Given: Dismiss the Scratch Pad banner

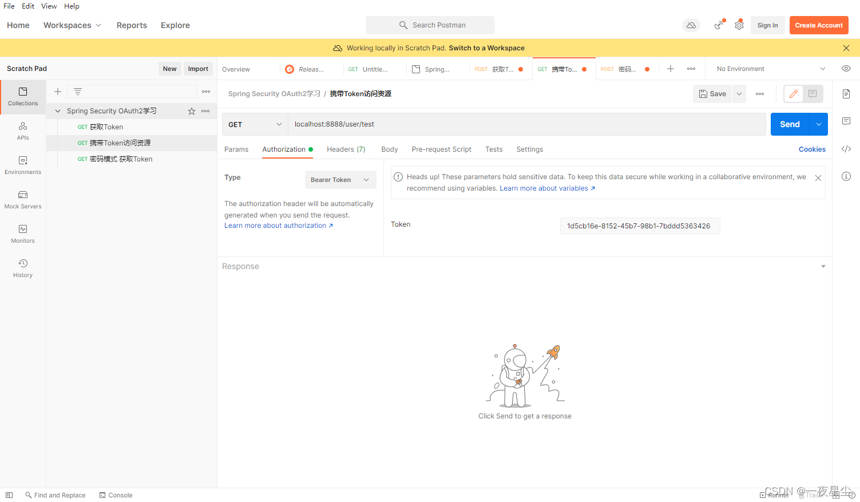Looking at the screenshot, I should coord(846,48).
